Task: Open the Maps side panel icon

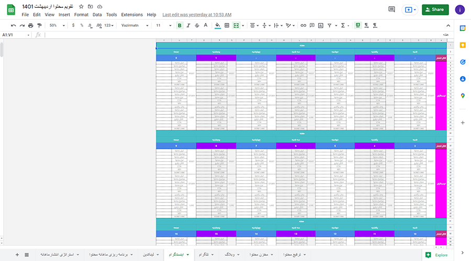Action: pyautogui.click(x=463, y=96)
